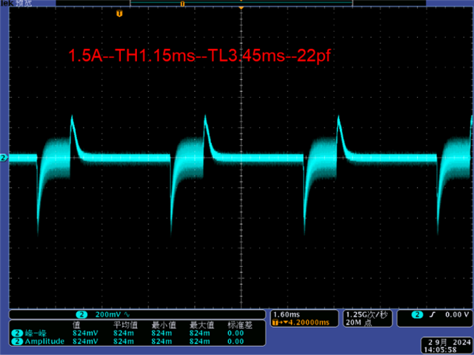Click the 平均值 column header
474x355 pixels.
coord(125,325)
